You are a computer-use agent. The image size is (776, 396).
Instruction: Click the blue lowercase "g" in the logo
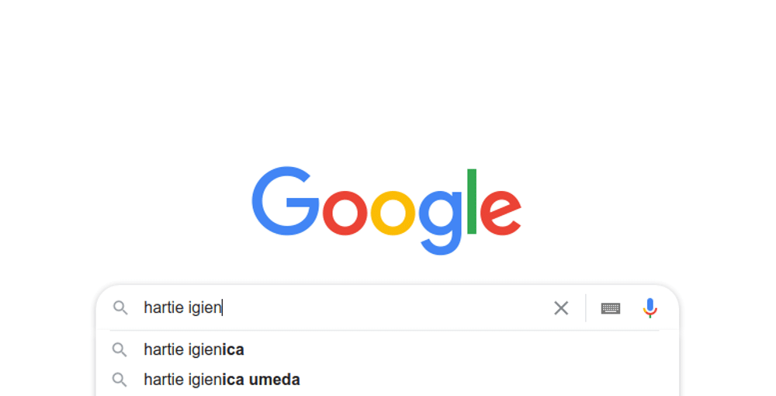coord(441,219)
